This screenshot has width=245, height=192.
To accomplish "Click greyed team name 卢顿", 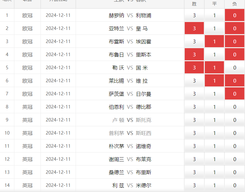I will coord(118,120).
